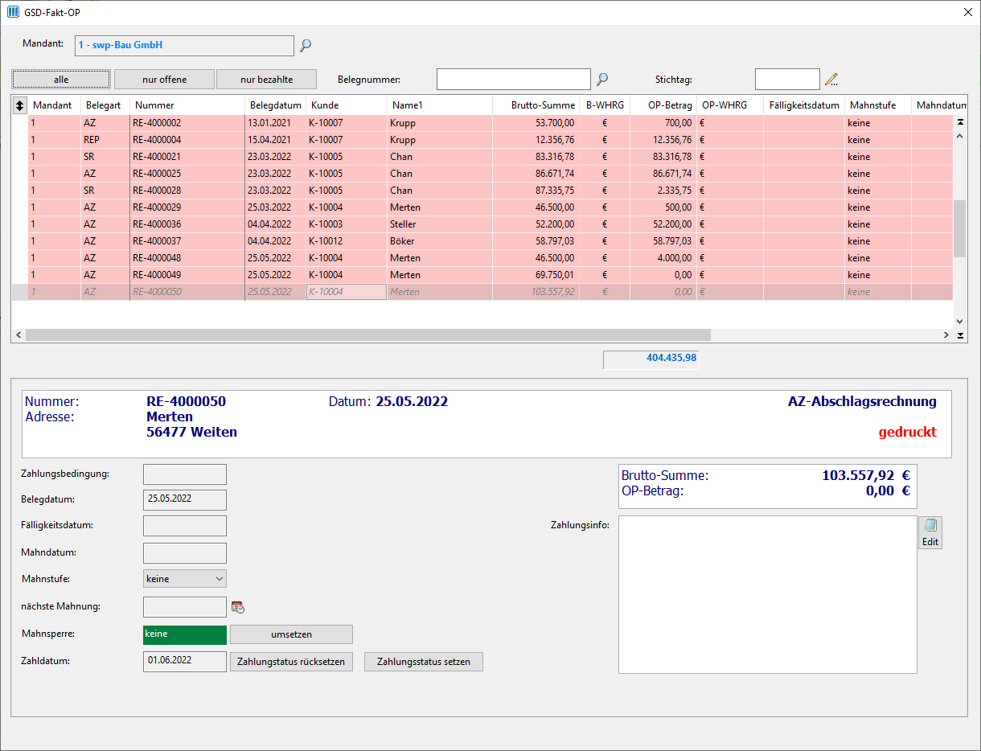
Task: Click the Zahldatum field showing 01.06.2022
Action: pyautogui.click(x=185, y=662)
